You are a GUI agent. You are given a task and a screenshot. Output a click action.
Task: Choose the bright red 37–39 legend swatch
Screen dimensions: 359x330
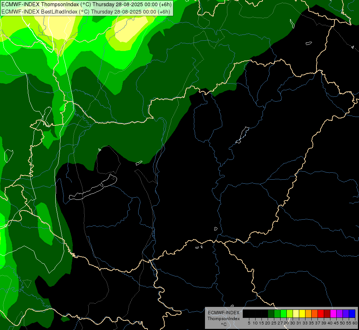(321, 313)
